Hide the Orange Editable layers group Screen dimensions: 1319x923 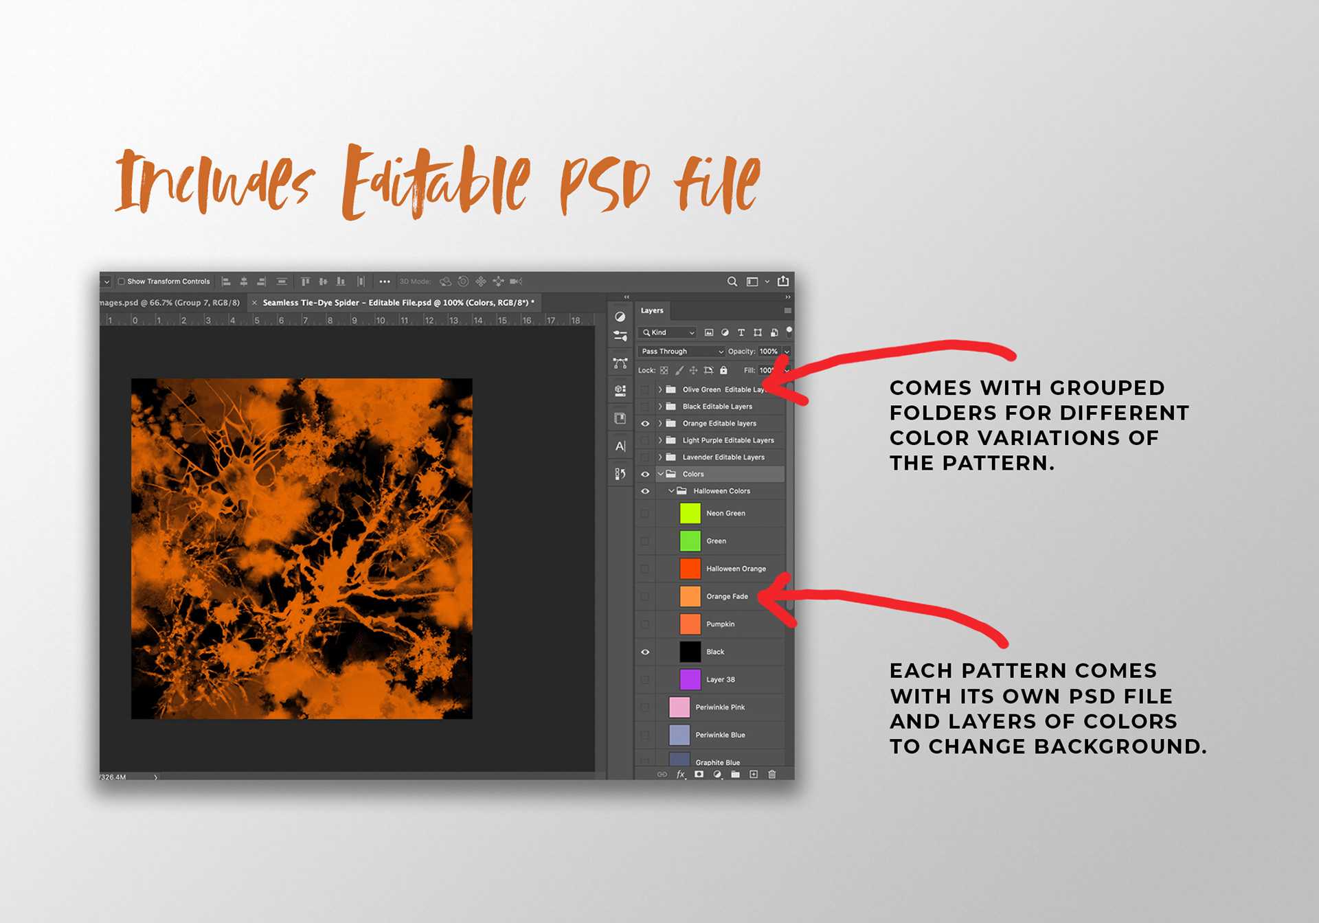(645, 424)
